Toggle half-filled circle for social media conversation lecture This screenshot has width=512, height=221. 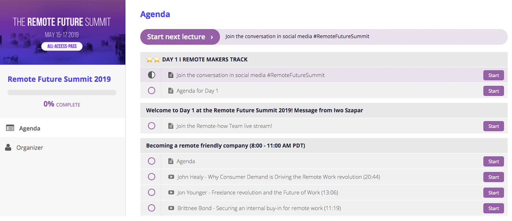(151, 75)
